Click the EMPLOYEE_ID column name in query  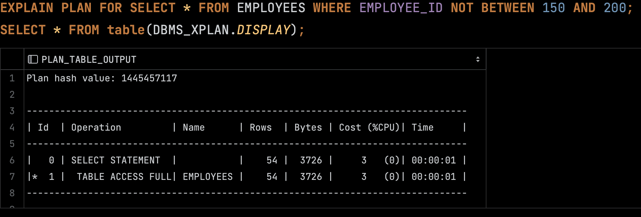coord(401,8)
